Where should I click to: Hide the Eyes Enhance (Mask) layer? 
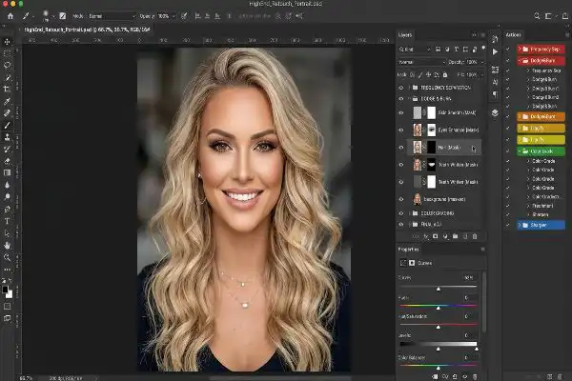pos(401,130)
